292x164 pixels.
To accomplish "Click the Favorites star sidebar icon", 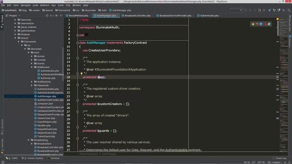I will click(x=2, y=152).
